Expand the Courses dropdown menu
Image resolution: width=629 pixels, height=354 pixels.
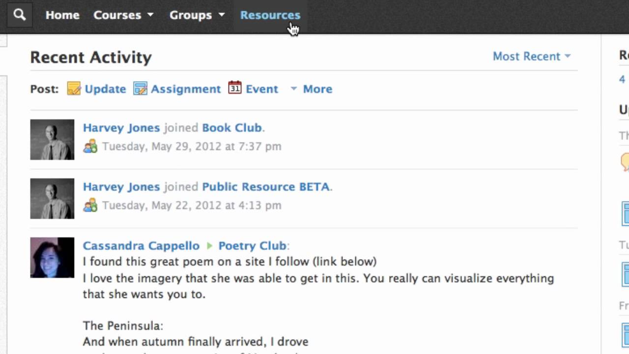click(123, 15)
